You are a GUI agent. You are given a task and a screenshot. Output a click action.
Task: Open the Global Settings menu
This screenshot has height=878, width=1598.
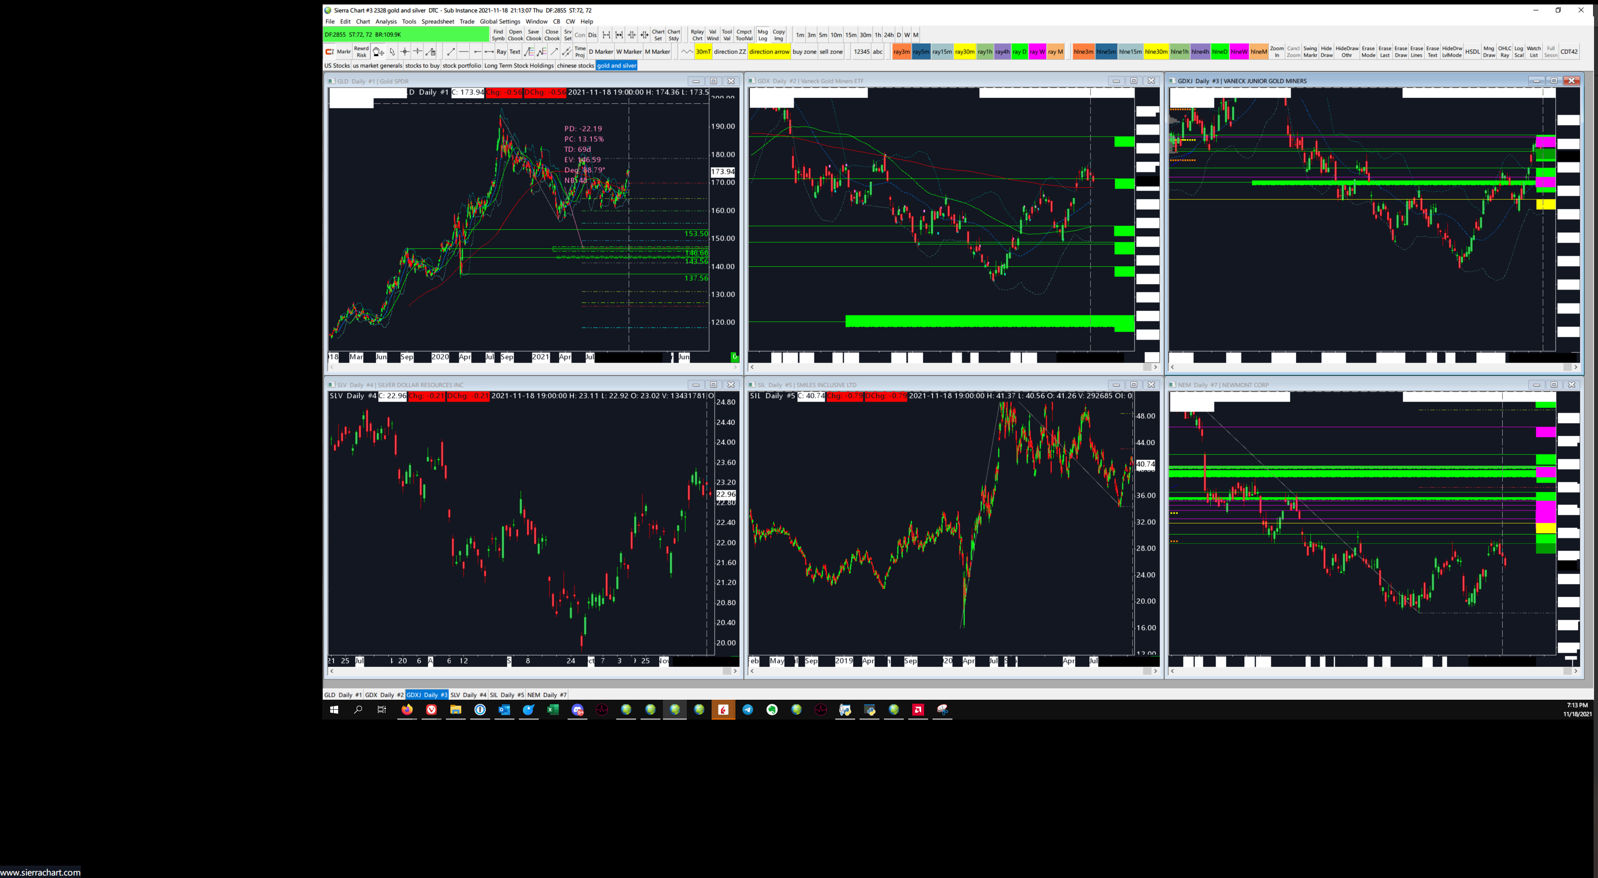coord(500,21)
